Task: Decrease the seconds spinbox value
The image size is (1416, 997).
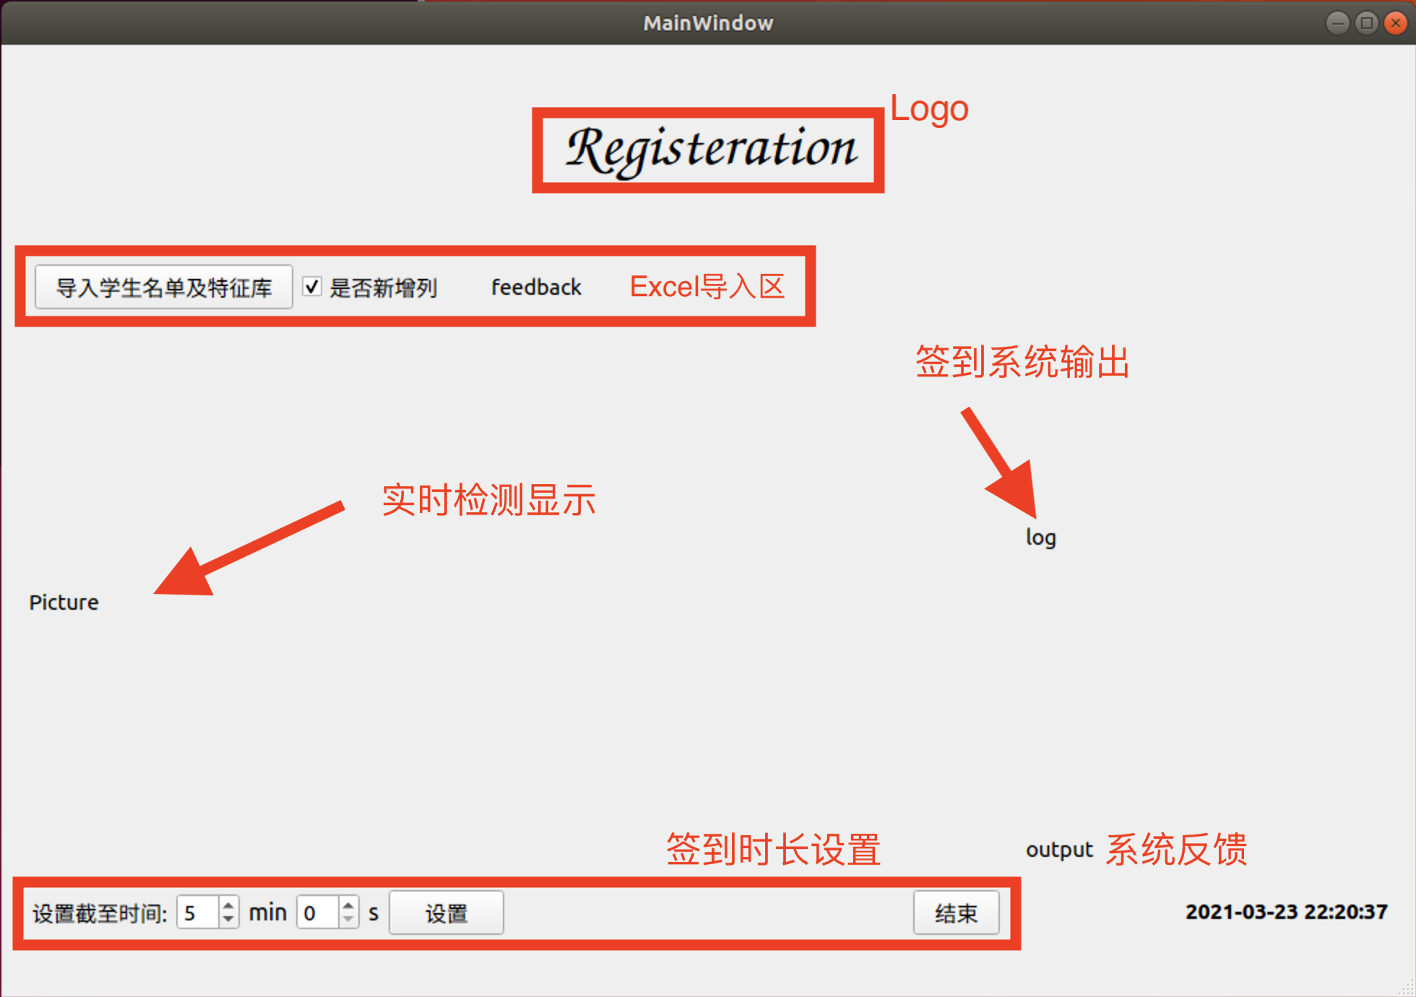Action: [348, 920]
